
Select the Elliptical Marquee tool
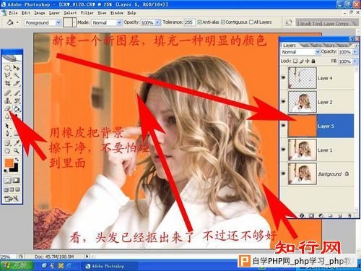click(x=8, y=68)
